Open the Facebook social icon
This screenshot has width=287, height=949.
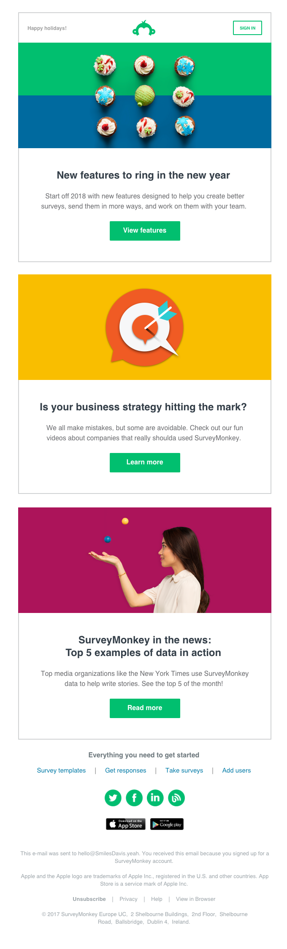click(134, 798)
